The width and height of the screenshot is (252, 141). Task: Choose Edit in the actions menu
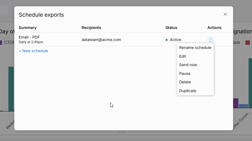(183, 56)
